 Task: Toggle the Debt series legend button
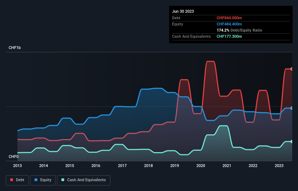point(17,180)
